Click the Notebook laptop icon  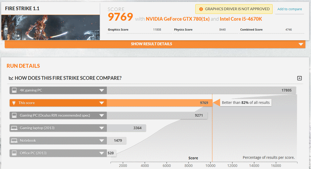coord(14,140)
